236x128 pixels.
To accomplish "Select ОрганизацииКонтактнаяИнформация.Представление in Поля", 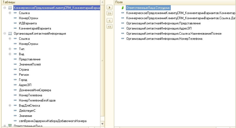I will click(163, 23).
